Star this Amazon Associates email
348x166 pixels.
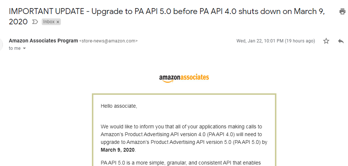point(326,41)
